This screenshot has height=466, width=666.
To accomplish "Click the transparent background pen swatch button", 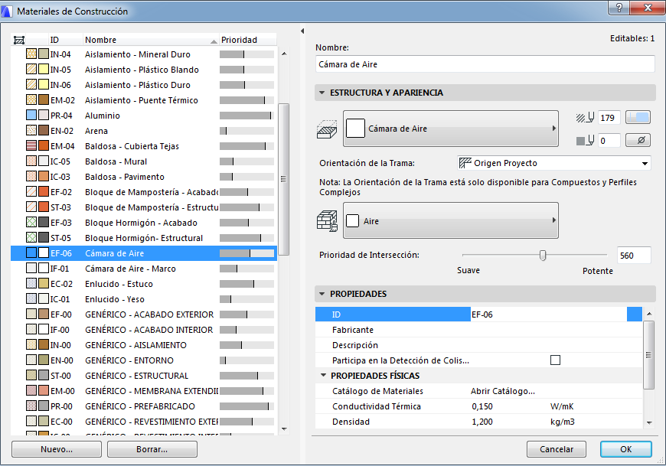I will coord(638,140).
